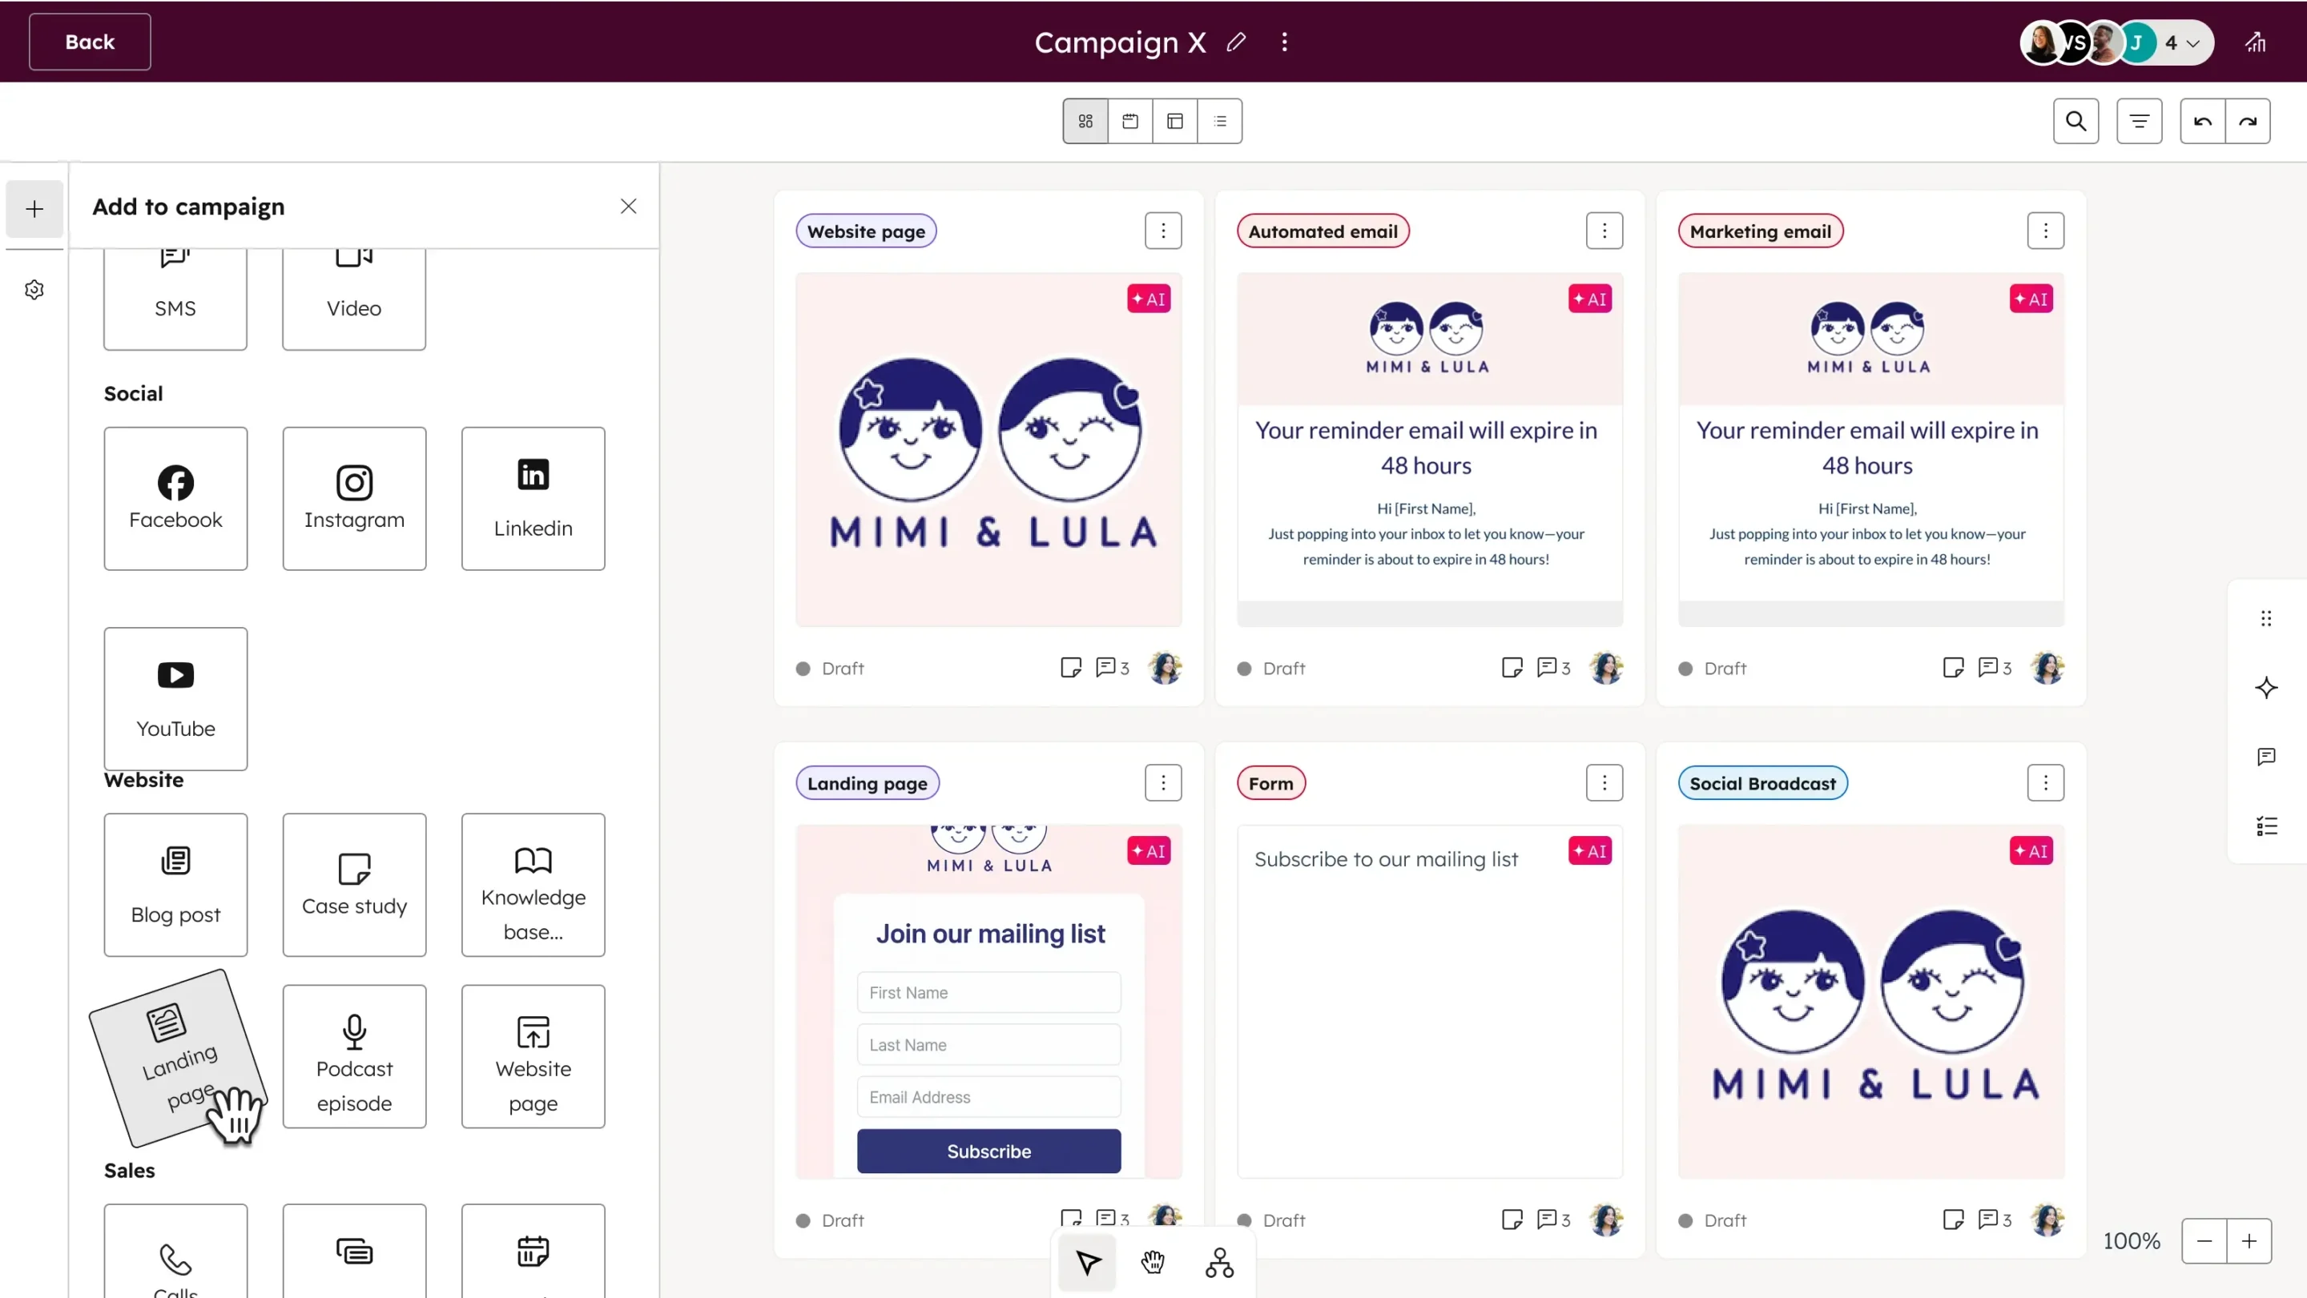Switch to the calendar view icon

[x=1130, y=120]
